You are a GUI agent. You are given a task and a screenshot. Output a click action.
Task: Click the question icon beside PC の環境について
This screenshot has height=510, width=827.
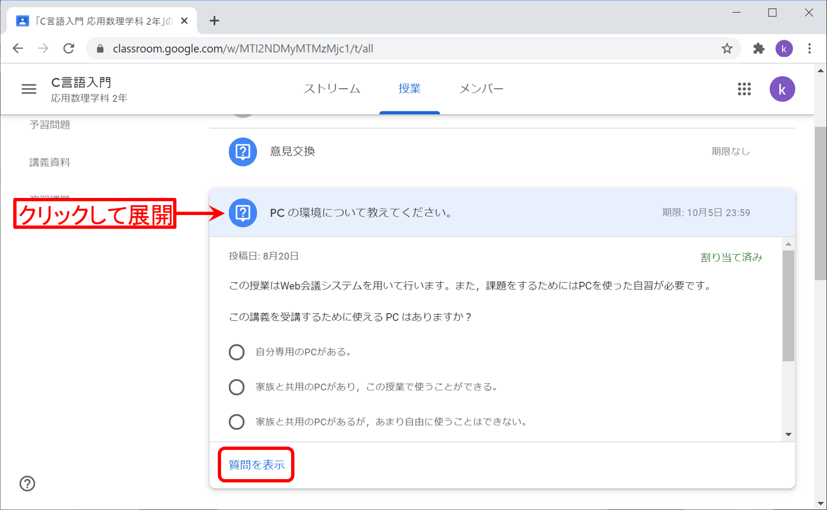pyautogui.click(x=243, y=213)
